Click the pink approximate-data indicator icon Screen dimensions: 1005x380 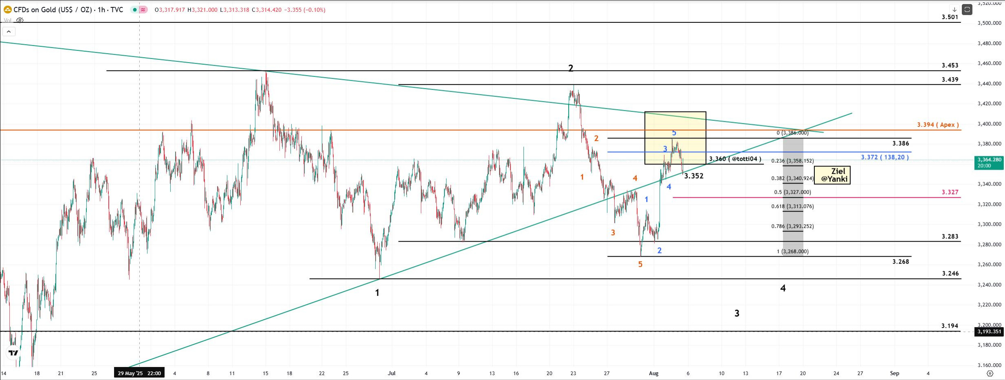(143, 10)
